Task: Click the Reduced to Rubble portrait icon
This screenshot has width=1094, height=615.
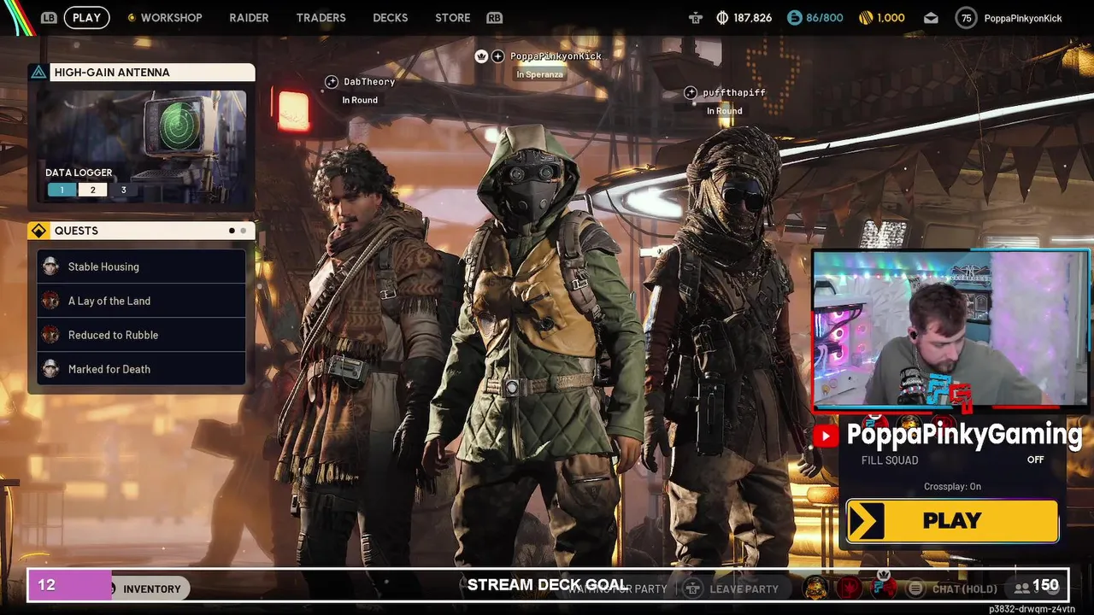Action: pyautogui.click(x=51, y=335)
